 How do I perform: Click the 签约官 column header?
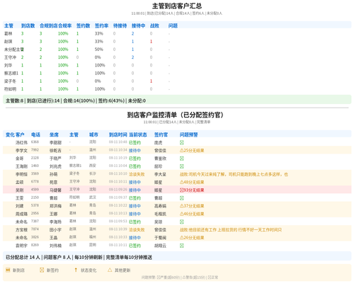(161, 134)
